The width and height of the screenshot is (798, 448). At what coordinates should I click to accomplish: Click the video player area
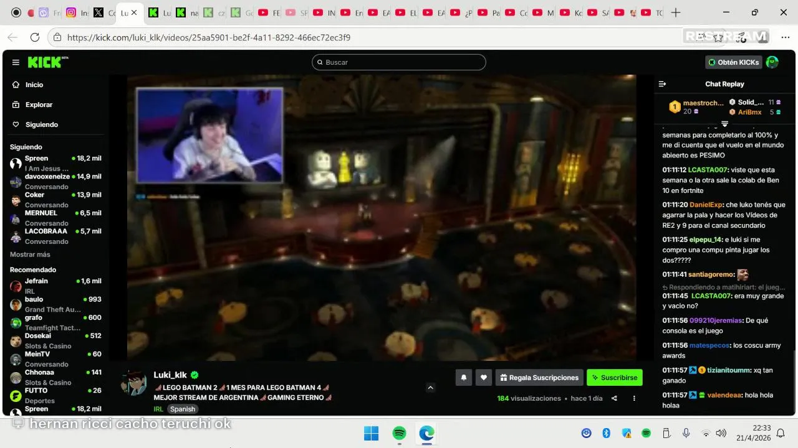382,218
